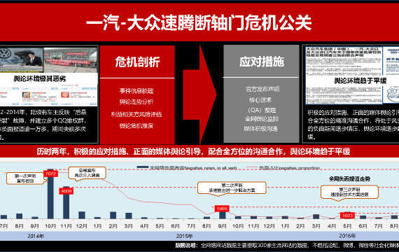The image size is (399, 252).
Task: Select the 危机剖析 heading in the red box
Action: [137, 62]
